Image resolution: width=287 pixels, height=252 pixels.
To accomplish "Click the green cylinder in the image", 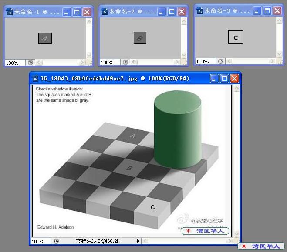I will (178, 129).
